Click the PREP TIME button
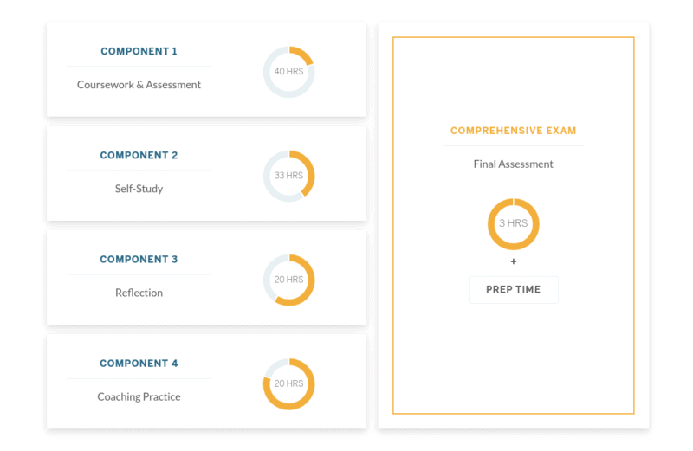 pos(513,290)
